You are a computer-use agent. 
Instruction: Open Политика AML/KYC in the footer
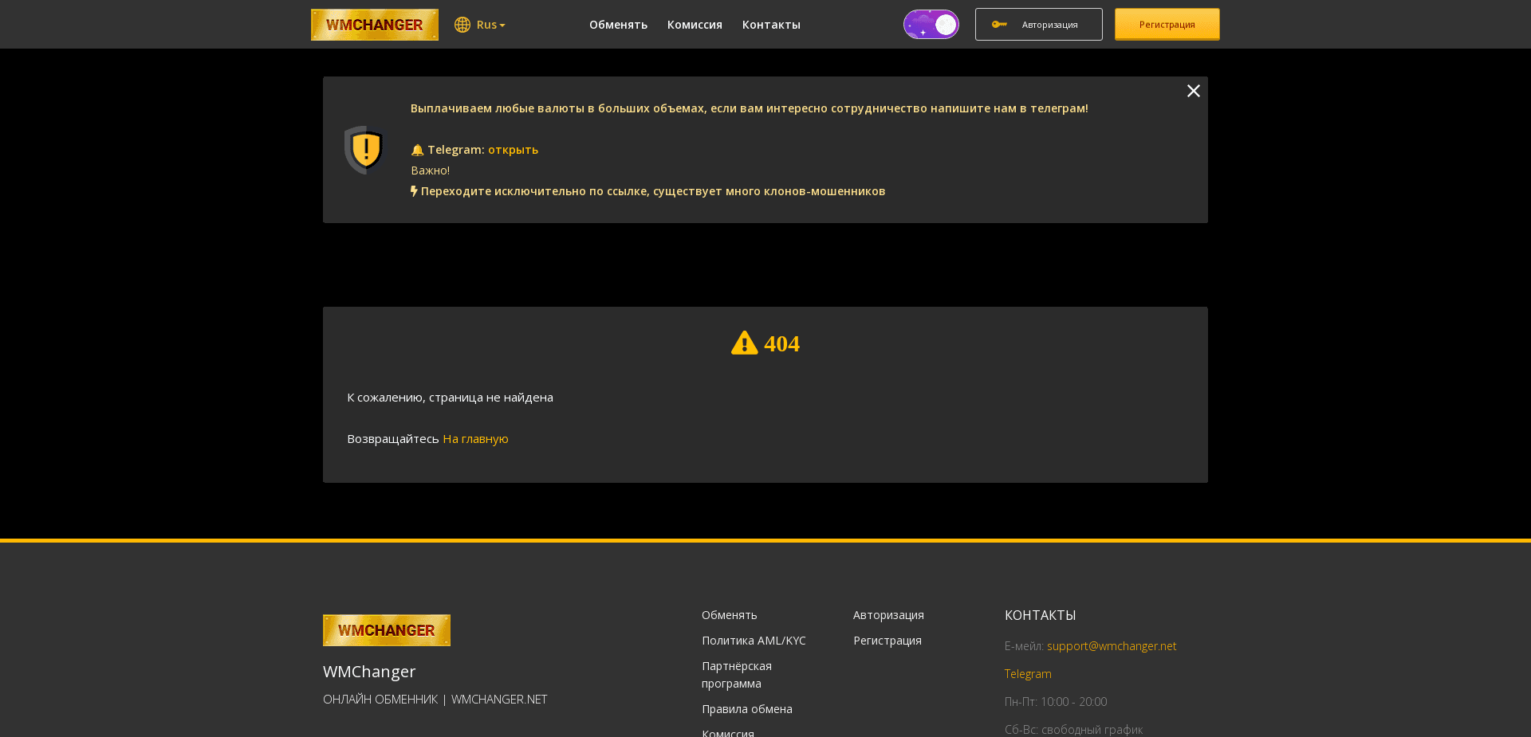point(753,640)
